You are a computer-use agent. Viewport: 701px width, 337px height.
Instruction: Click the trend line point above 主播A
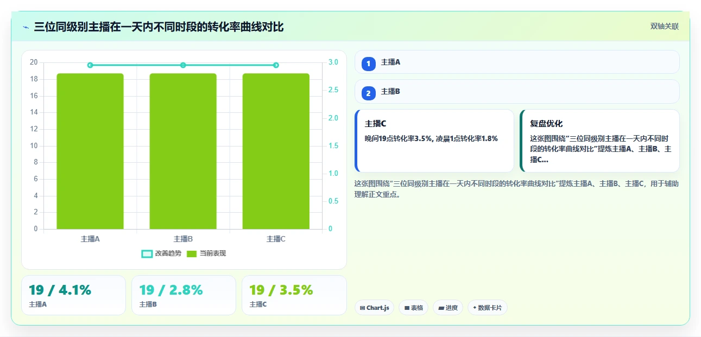point(90,65)
